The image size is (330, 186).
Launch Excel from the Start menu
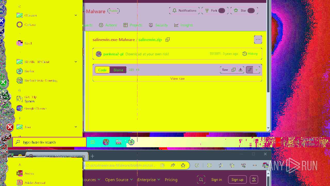pyautogui.click(x=46, y=43)
